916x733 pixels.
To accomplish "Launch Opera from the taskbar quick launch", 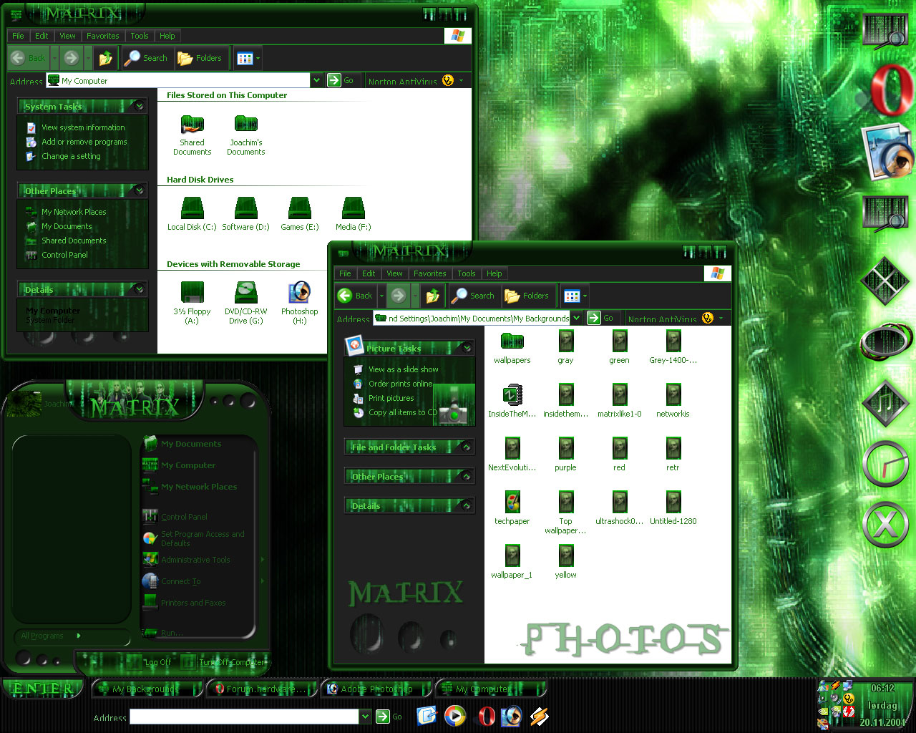I will (x=487, y=716).
